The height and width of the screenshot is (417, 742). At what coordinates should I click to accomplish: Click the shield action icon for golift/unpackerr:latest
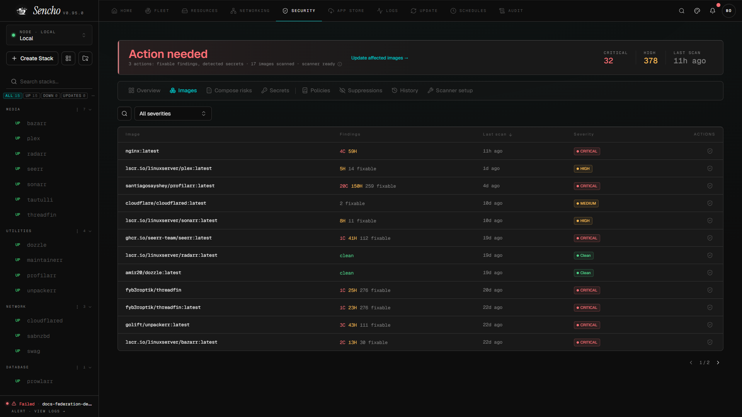point(710,325)
